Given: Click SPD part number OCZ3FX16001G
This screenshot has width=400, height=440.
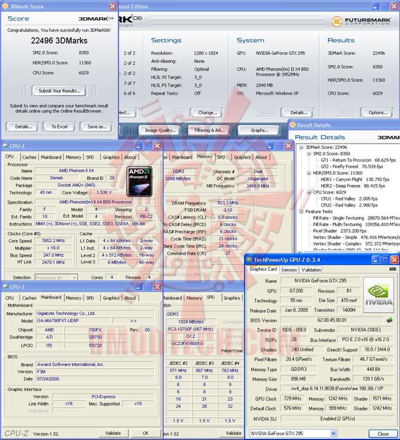Looking at the screenshot, I should 191,343.
